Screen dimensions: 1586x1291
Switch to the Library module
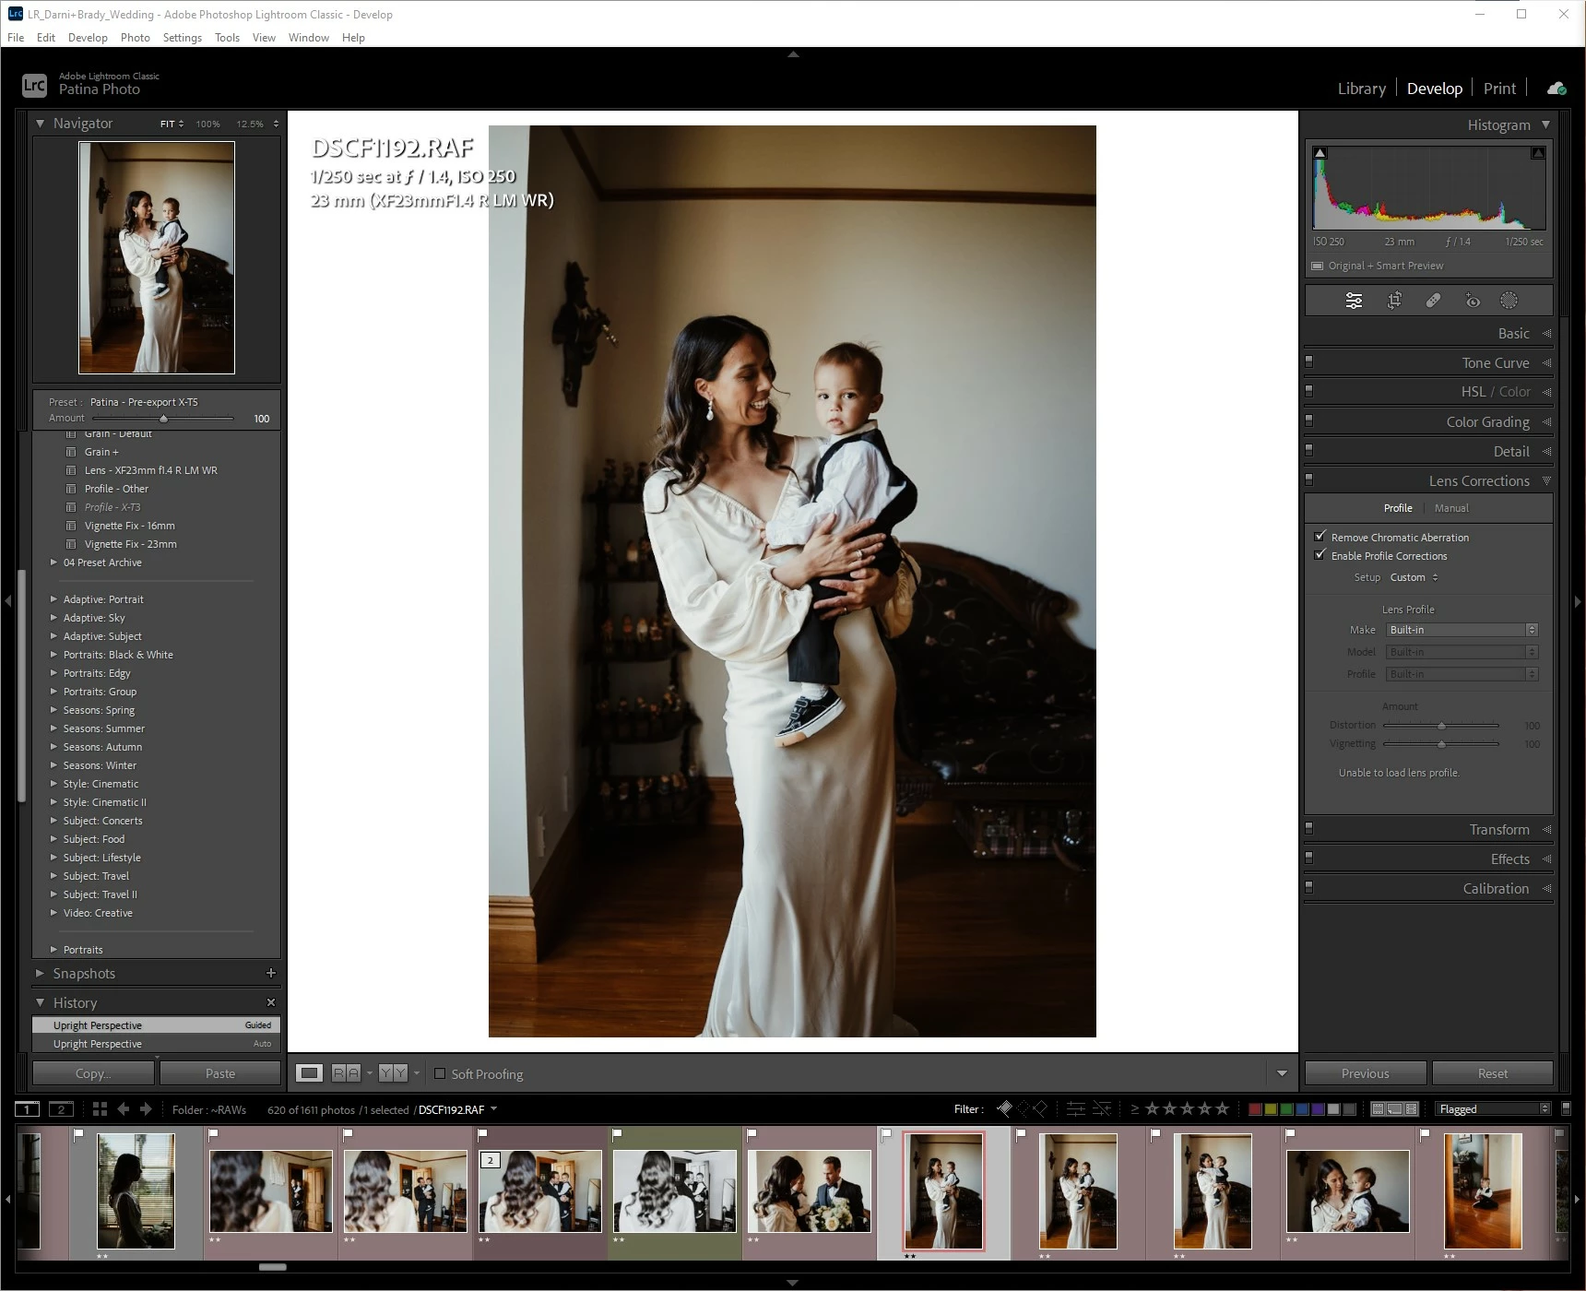1362,89
